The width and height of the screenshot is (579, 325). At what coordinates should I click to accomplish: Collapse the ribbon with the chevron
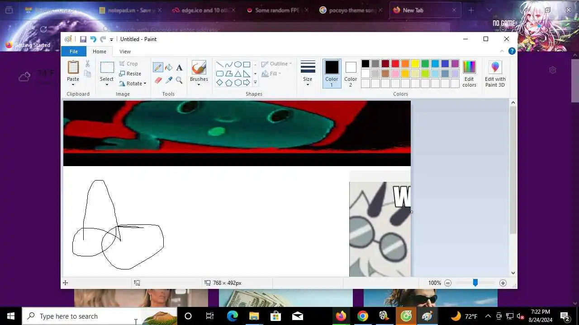click(502, 51)
